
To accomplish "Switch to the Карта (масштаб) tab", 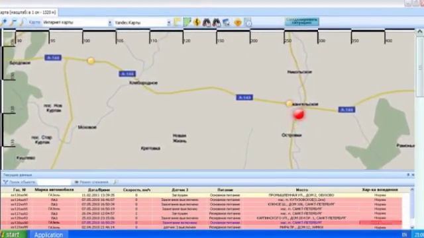I will pos(28,13).
